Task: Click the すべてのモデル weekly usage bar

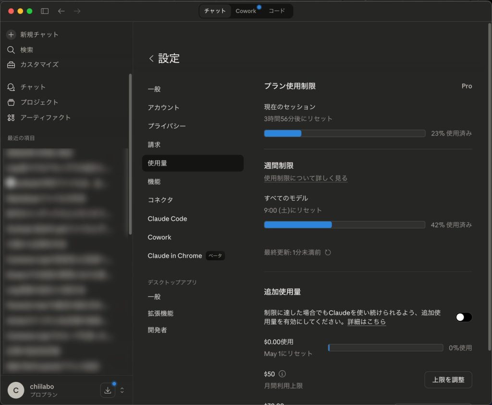Action: [344, 225]
